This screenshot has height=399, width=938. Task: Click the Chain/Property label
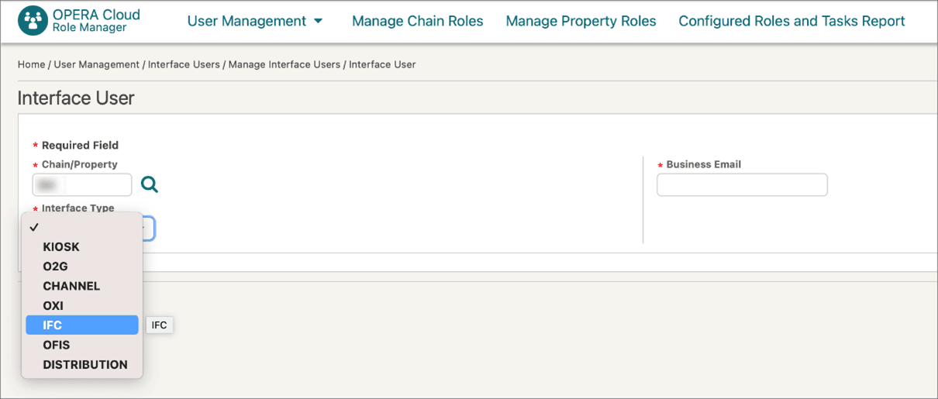[80, 164]
